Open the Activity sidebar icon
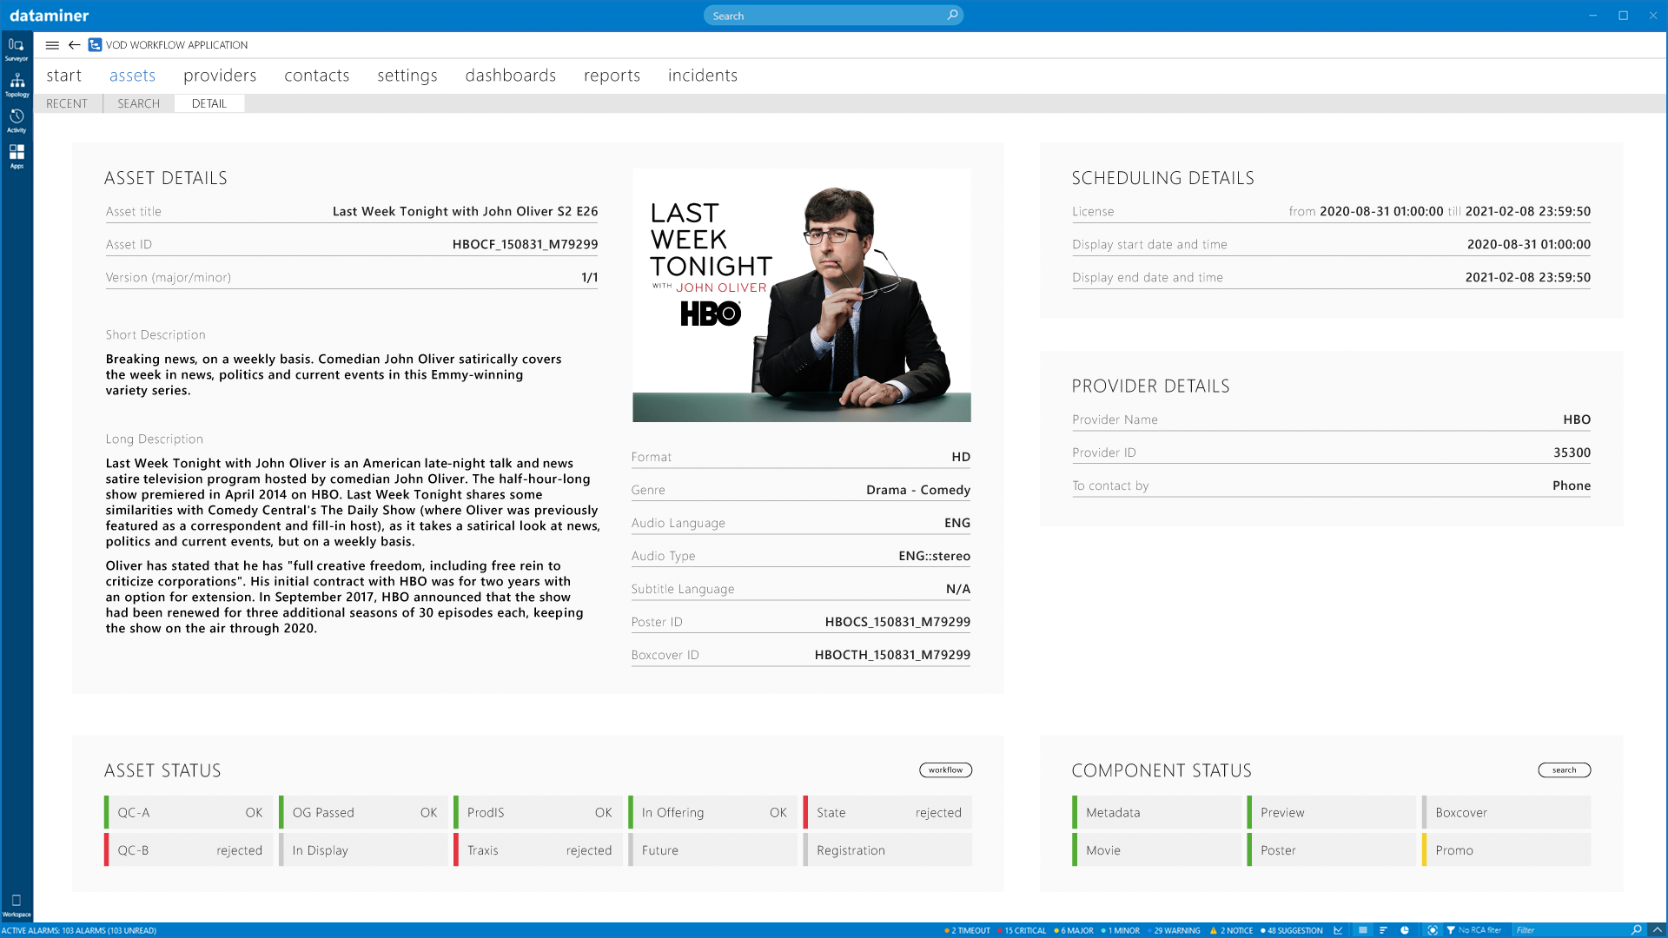This screenshot has width=1668, height=938. 17,120
